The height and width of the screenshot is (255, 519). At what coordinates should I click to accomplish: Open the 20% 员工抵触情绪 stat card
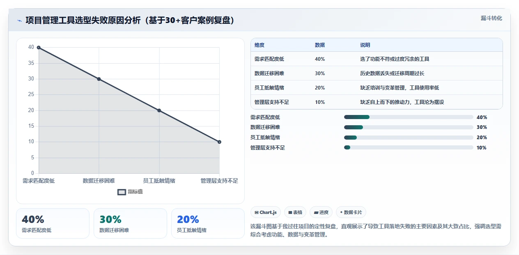[208, 223]
